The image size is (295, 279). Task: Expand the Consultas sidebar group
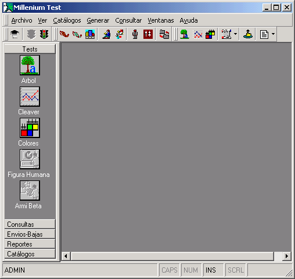click(x=30, y=224)
